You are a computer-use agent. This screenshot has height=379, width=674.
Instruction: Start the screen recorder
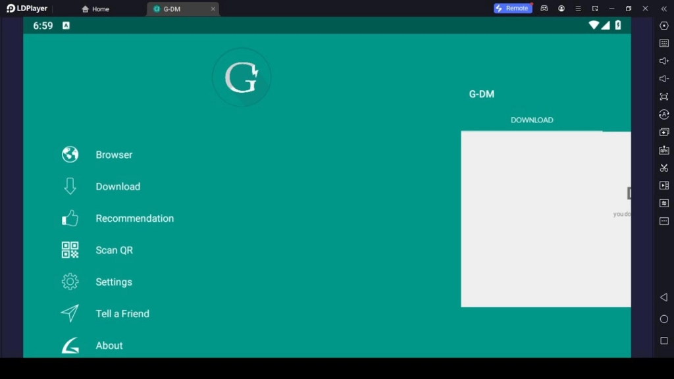(x=663, y=185)
